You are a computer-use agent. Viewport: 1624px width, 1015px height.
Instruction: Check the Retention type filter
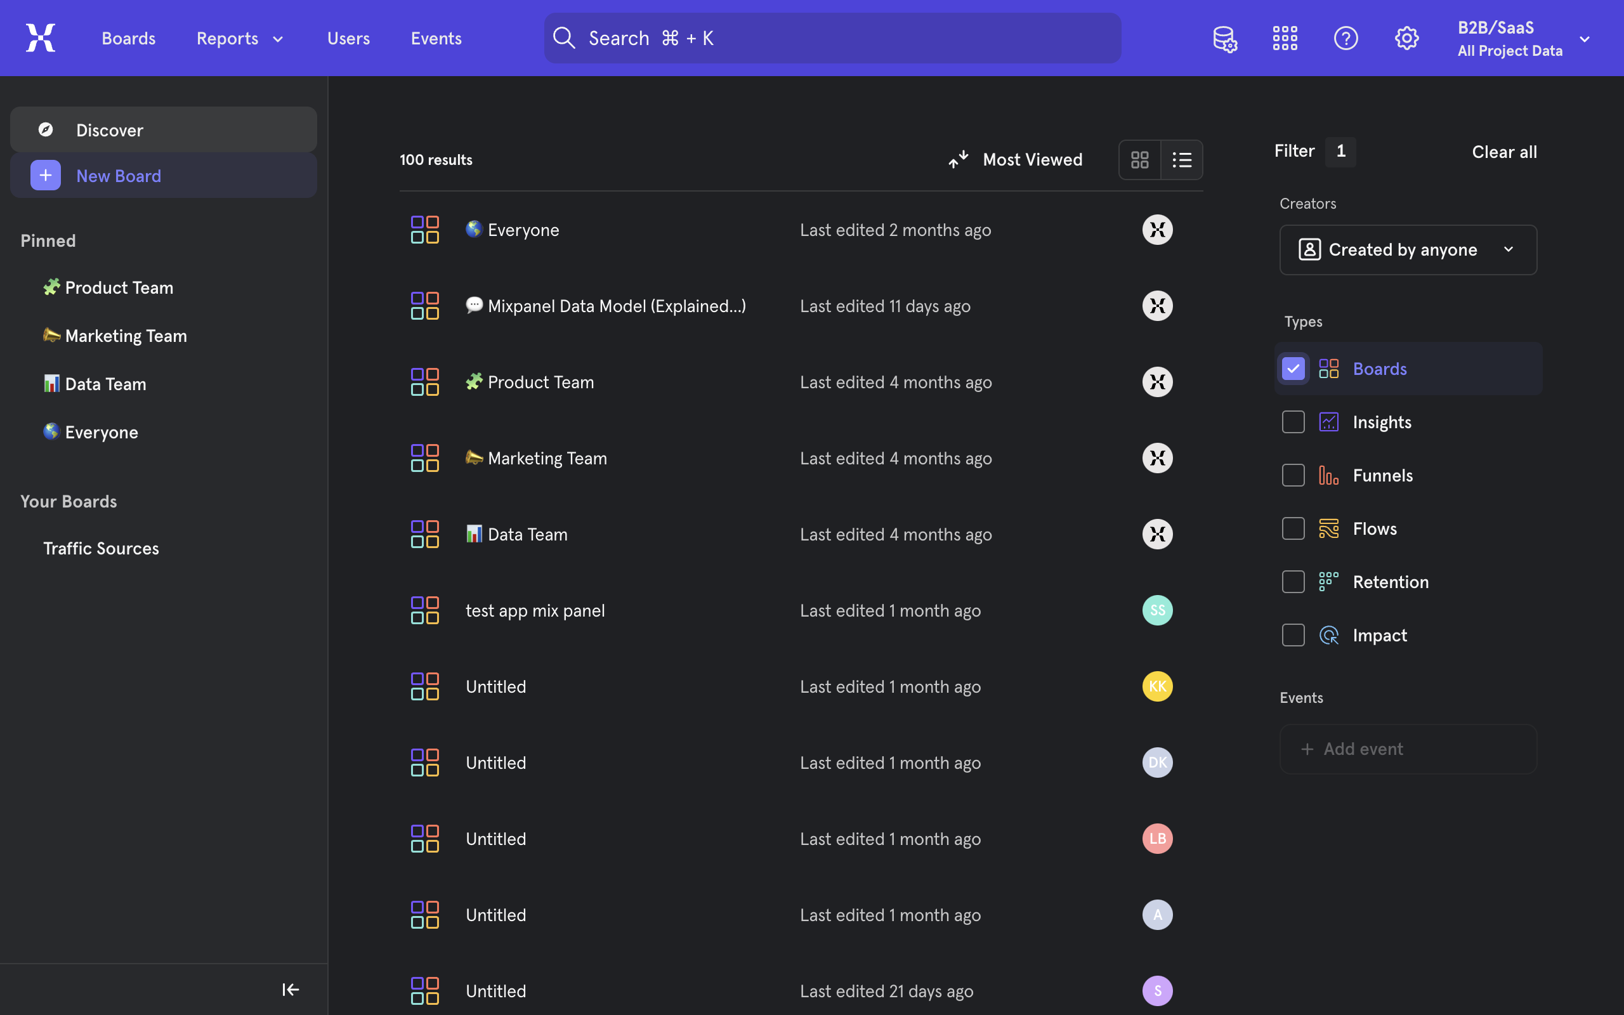coord(1293,582)
